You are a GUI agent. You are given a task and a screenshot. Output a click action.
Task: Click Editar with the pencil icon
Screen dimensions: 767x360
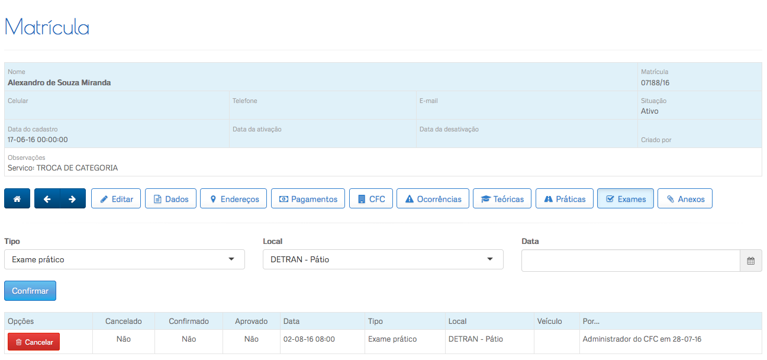[x=116, y=199]
